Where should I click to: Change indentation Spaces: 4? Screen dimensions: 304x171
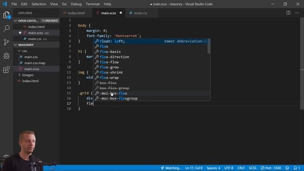pyautogui.click(x=213, y=168)
